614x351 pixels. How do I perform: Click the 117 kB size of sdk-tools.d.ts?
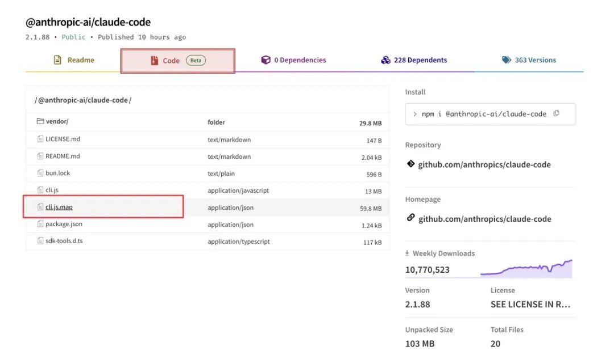[x=372, y=243]
